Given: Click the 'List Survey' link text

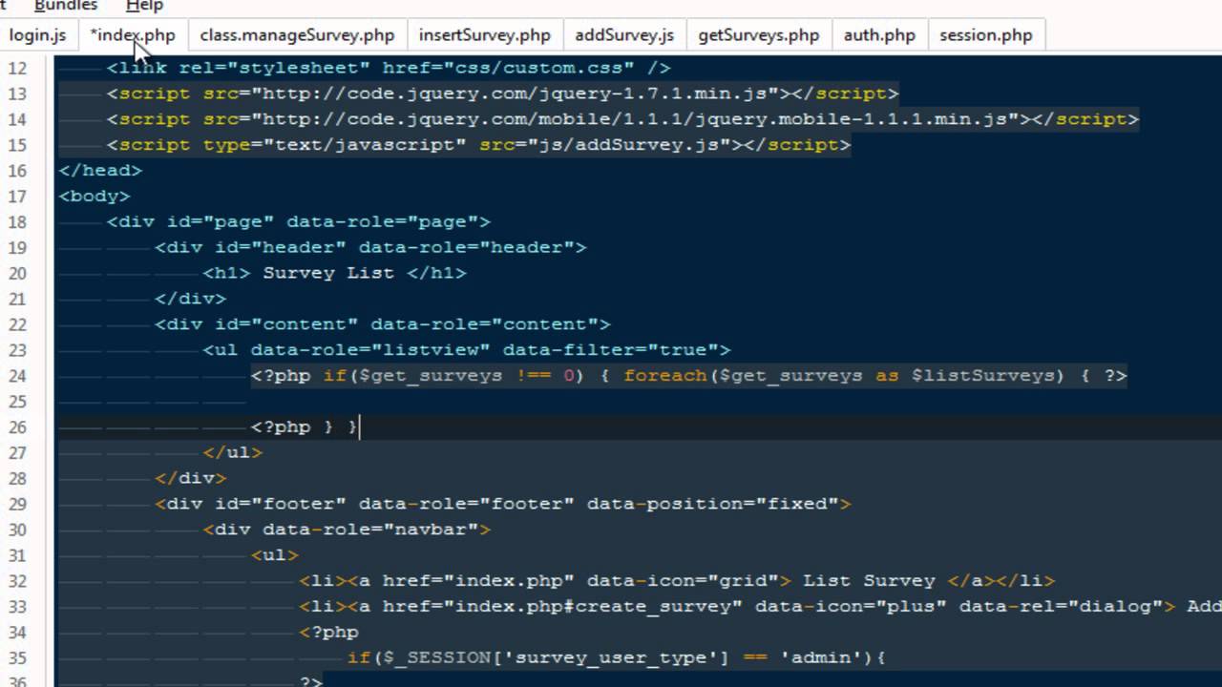Looking at the screenshot, I should point(870,581).
